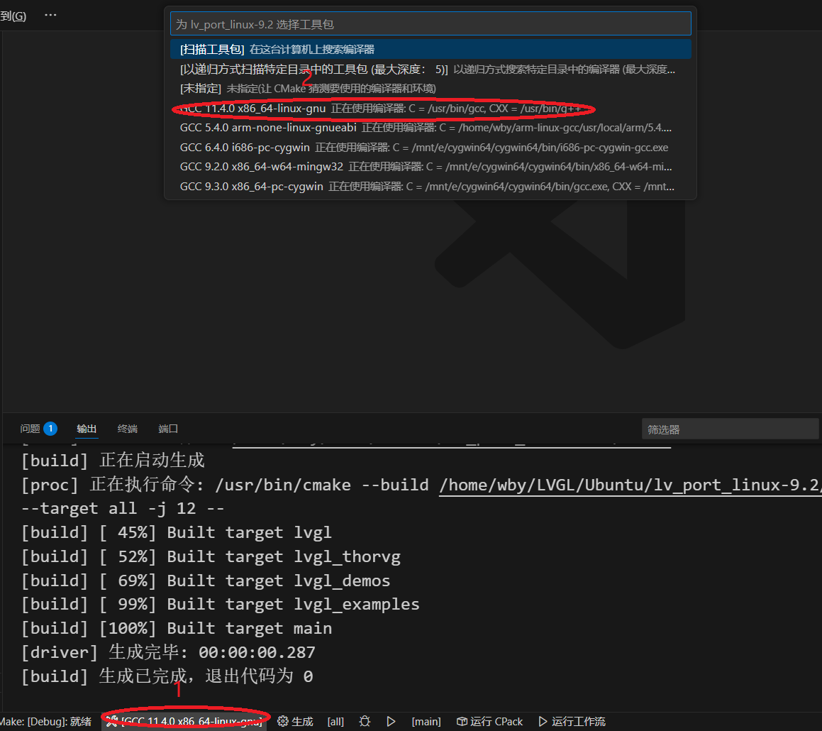The image size is (822, 731).
Task: Choose recursive scan specific directory option
Action: click(x=431, y=70)
